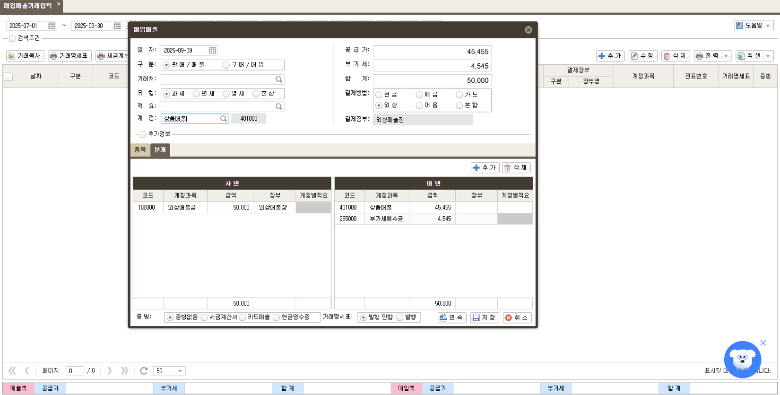The height and width of the screenshot is (395, 780).
Task: Click 출력 print button
Action: click(707, 56)
